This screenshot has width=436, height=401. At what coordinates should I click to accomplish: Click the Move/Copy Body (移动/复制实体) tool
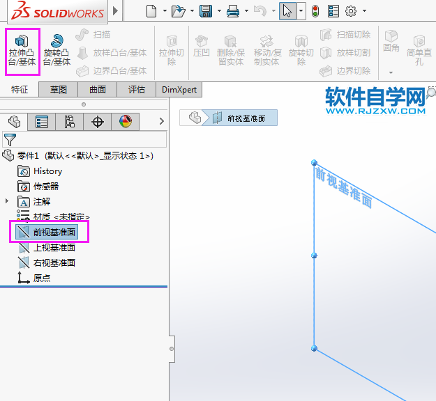click(x=266, y=51)
